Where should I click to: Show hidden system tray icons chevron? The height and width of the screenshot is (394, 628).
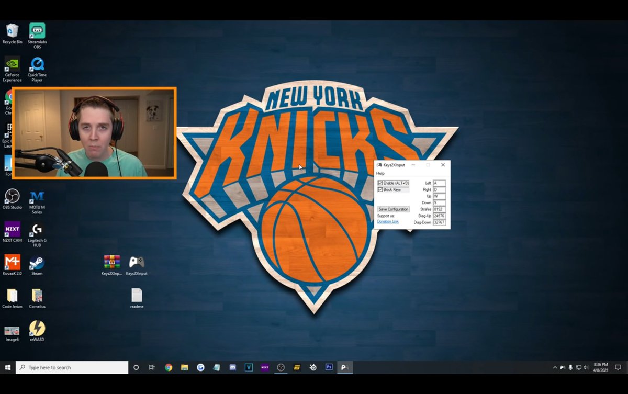pos(555,368)
